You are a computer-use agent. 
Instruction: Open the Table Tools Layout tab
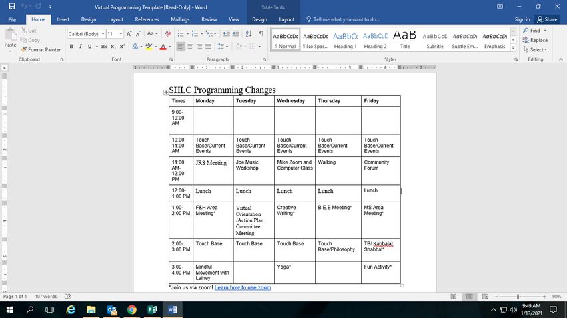click(286, 19)
